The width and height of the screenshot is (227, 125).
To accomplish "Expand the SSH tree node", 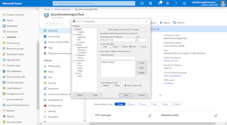I will coord(76,74).
